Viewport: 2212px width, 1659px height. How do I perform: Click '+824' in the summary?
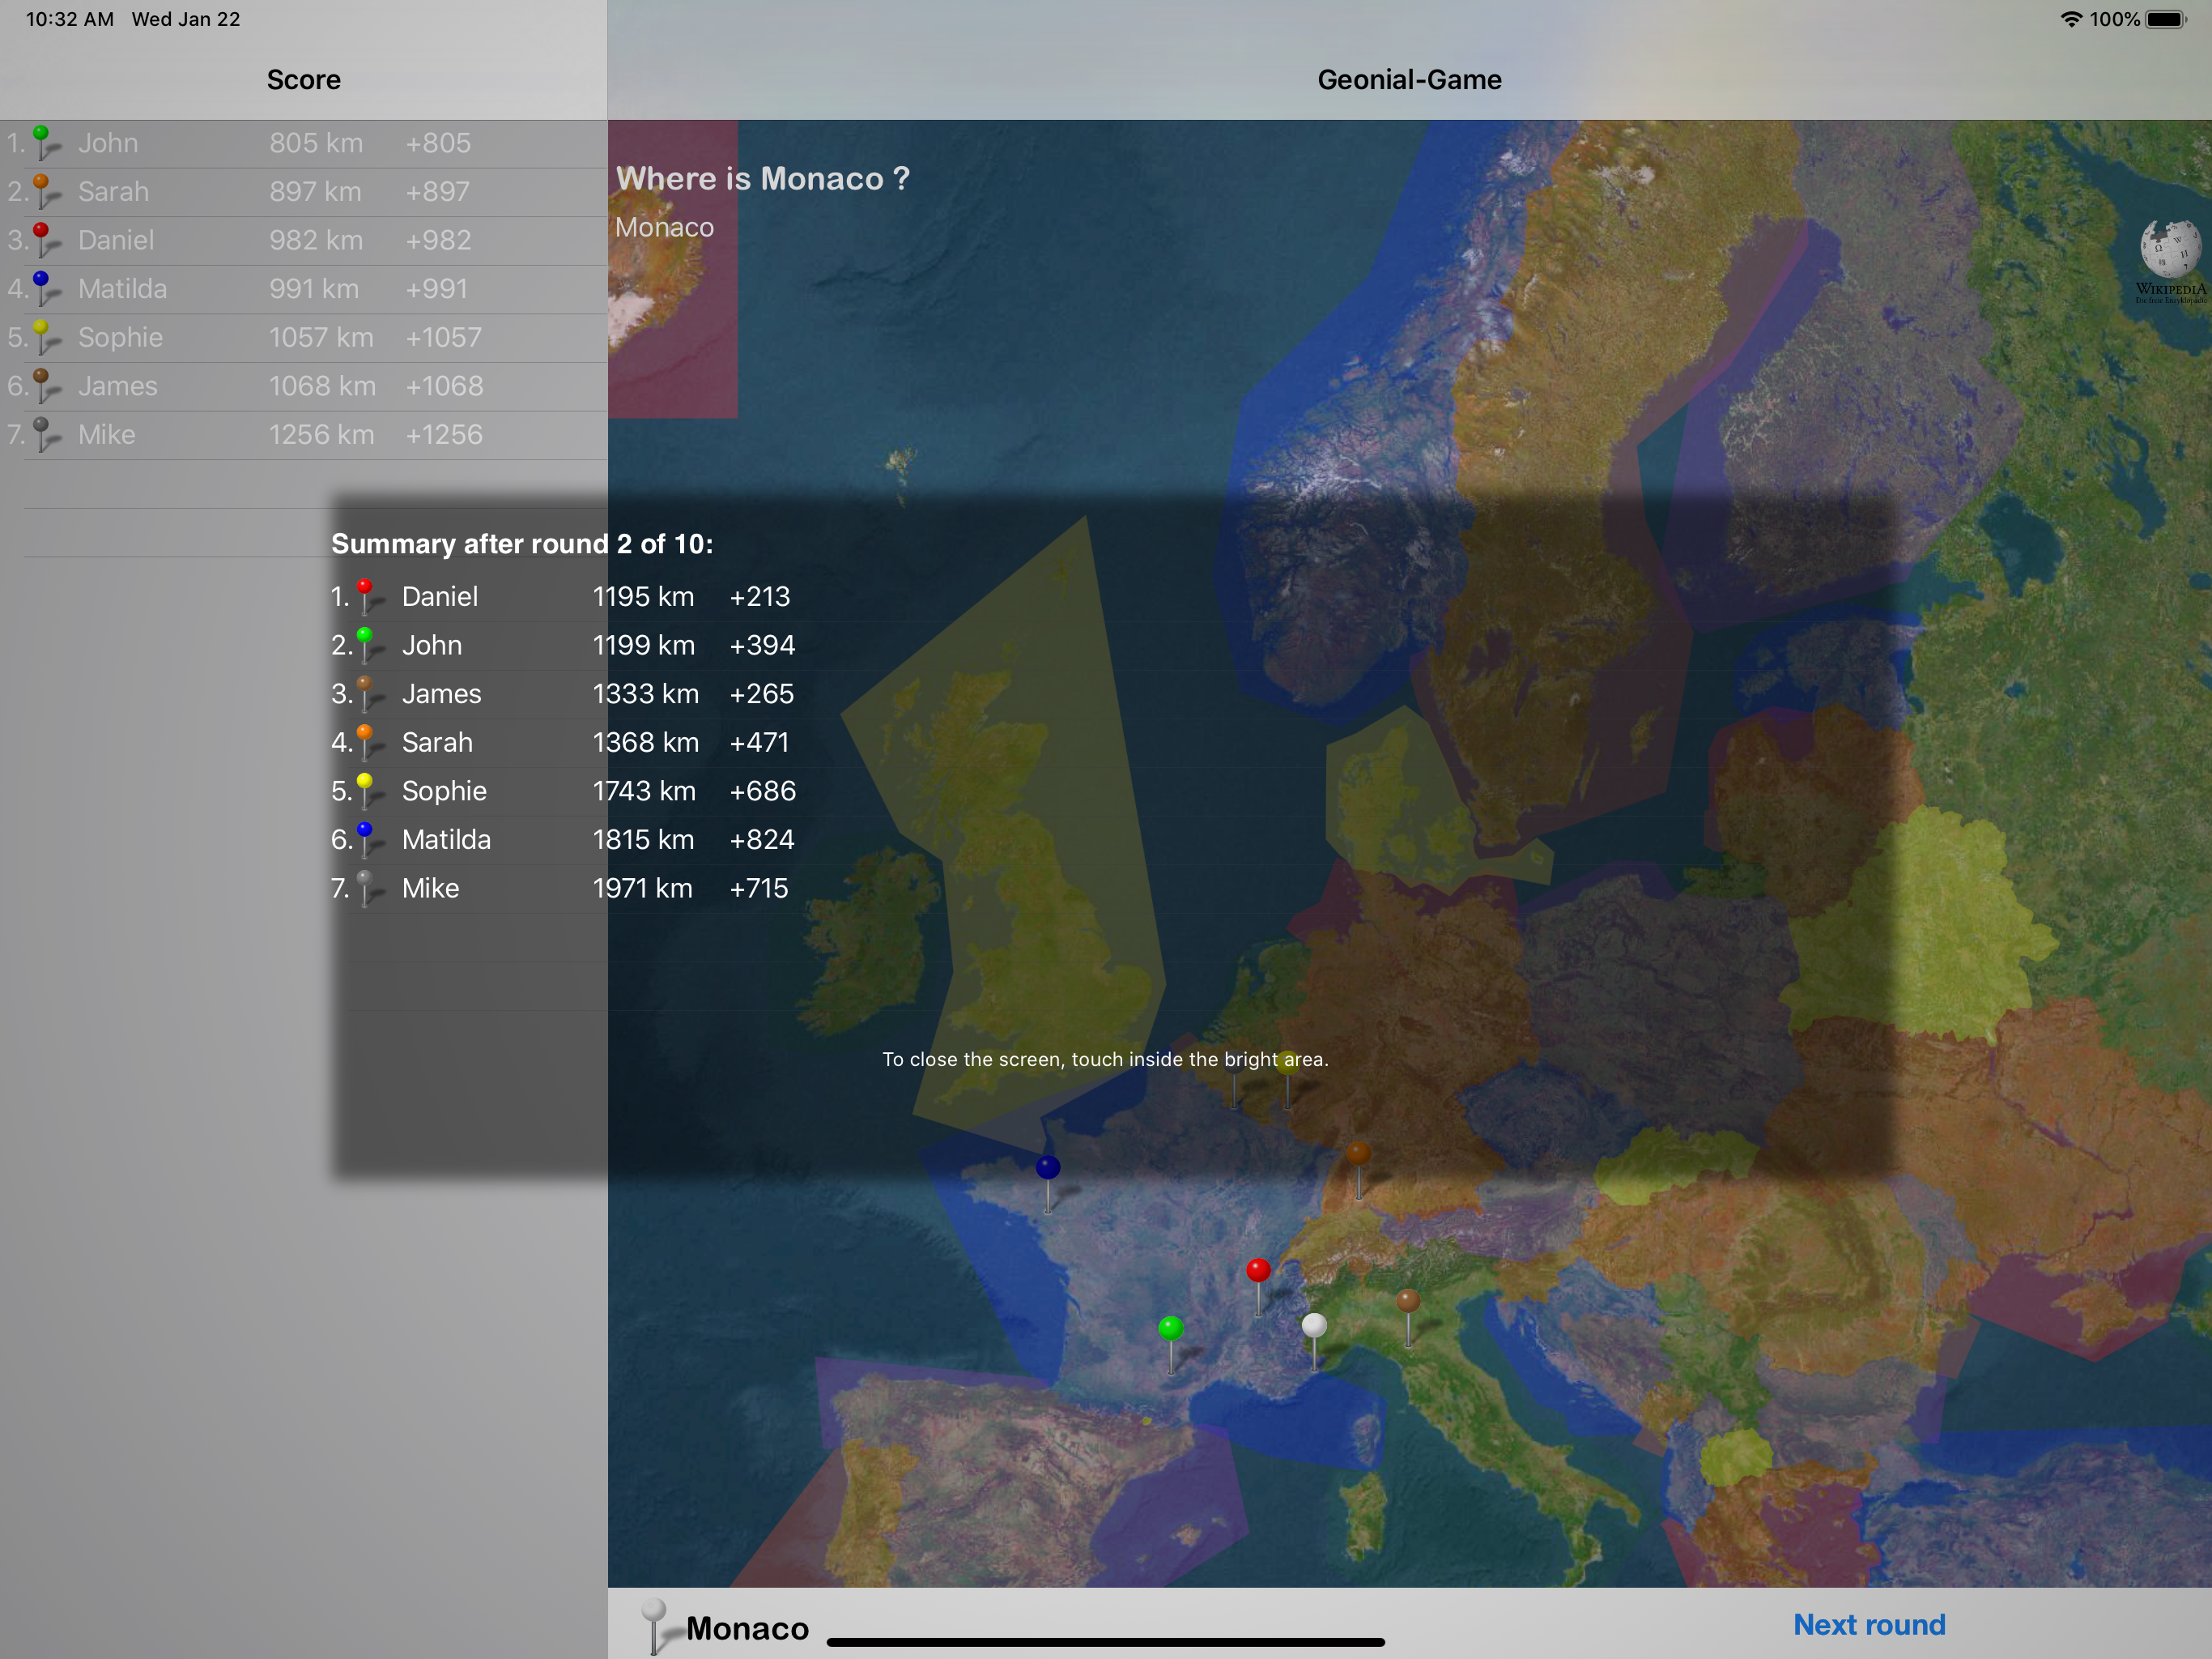pos(762,839)
